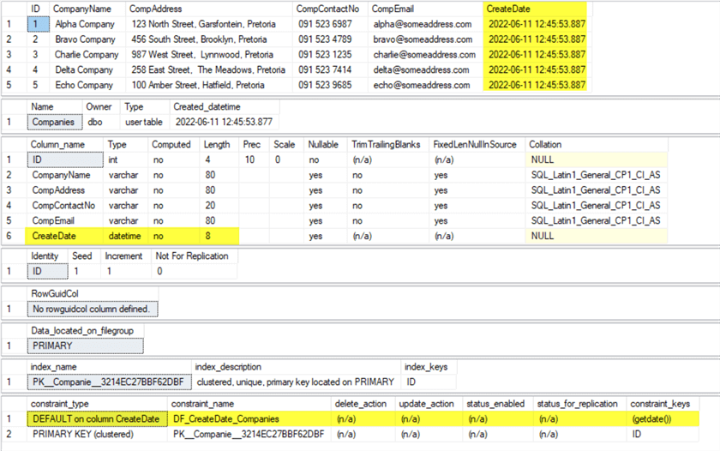Select the PRIMARY filegroup cell
The image size is (720, 451).
[52, 346]
